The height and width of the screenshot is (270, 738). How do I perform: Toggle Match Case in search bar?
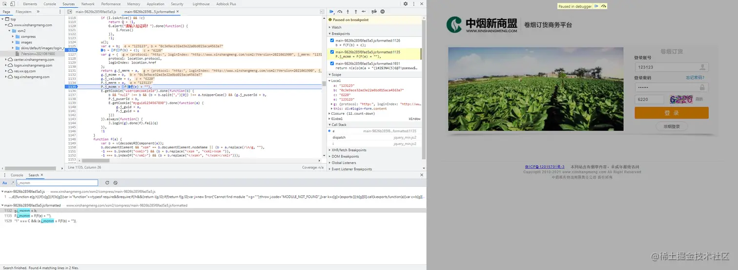(x=5, y=183)
